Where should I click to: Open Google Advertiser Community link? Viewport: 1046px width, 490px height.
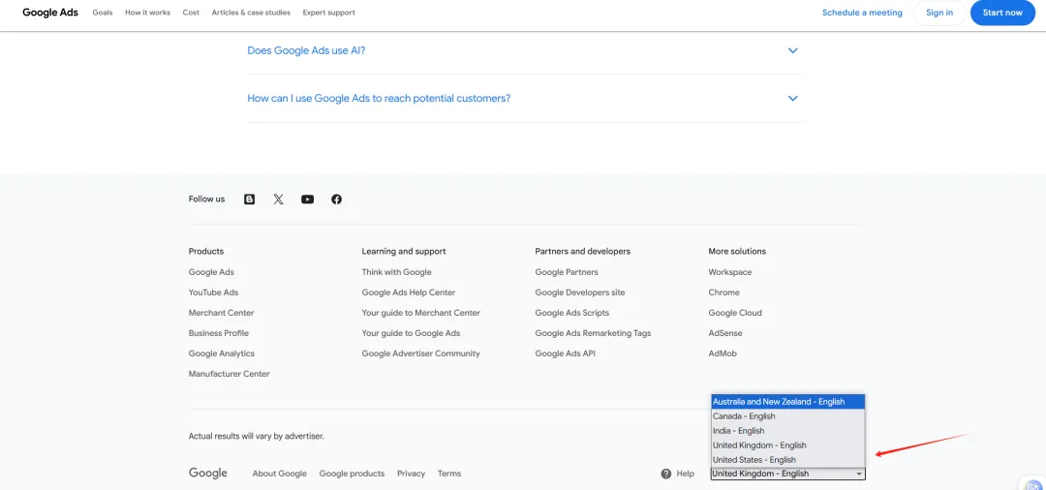pyautogui.click(x=421, y=353)
